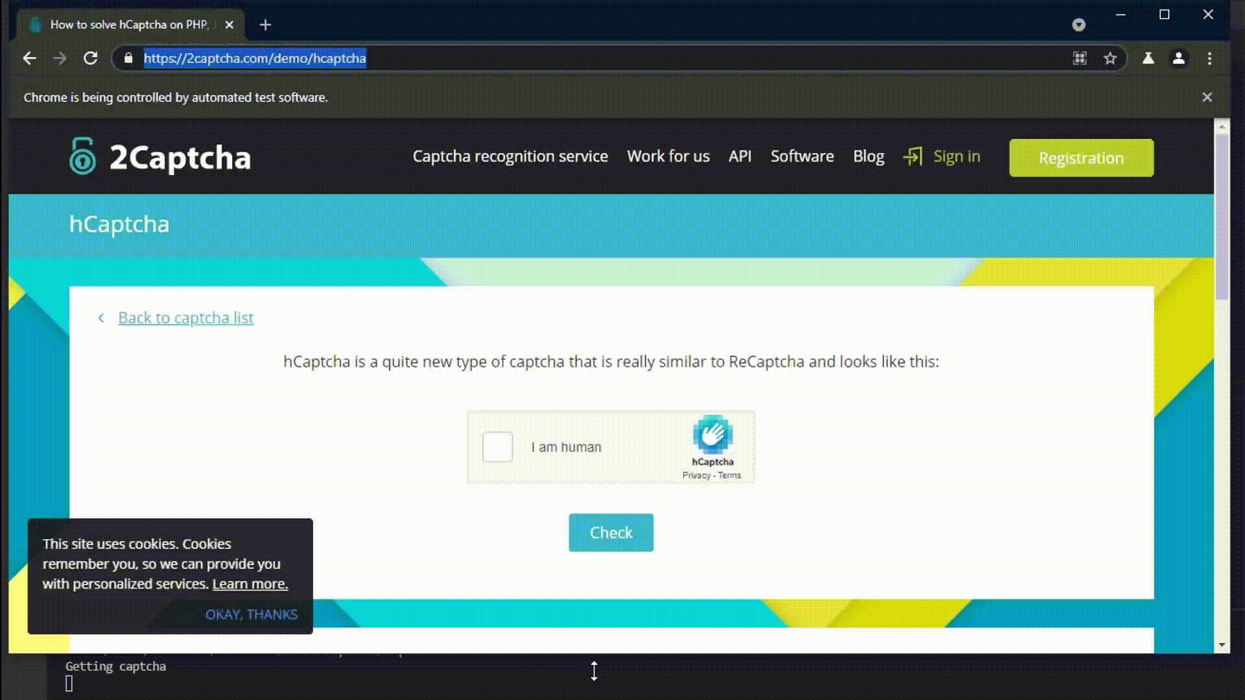
Task: Click the site lock padlock icon
Action: tap(128, 58)
